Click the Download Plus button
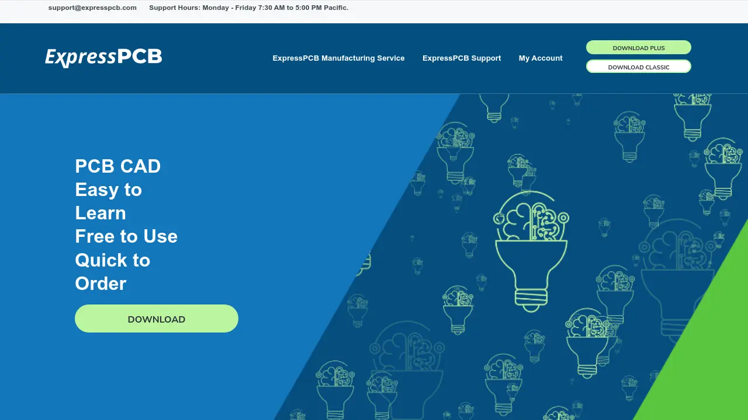This screenshot has height=420, width=748. pos(639,48)
